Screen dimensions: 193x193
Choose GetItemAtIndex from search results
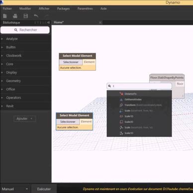pos(139,99)
